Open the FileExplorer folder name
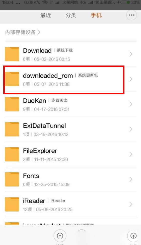 pyautogui.click(x=40, y=151)
